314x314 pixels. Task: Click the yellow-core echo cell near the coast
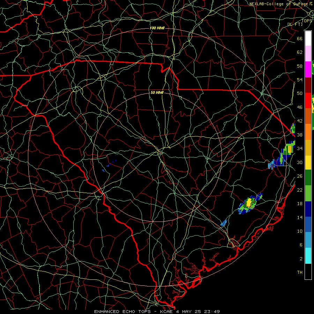click(249, 202)
